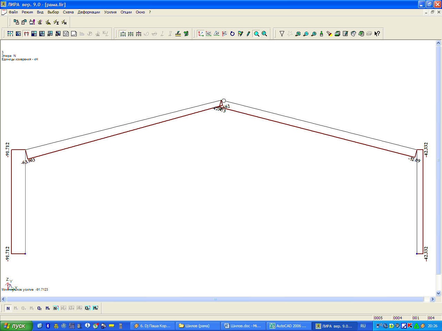The image size is (442, 331).
Task: Select the pencil tool icon
Action: click(248, 33)
